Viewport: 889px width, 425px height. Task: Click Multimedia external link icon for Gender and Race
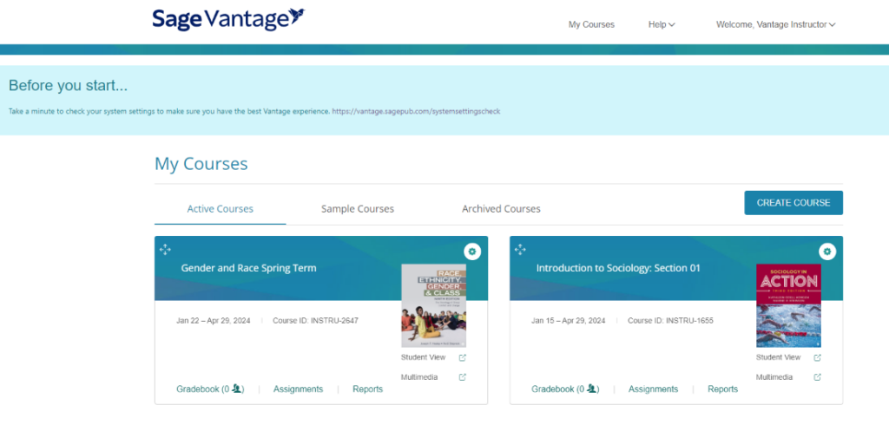coord(463,377)
